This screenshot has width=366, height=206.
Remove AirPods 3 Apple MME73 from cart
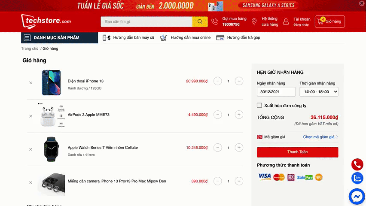[31, 116]
